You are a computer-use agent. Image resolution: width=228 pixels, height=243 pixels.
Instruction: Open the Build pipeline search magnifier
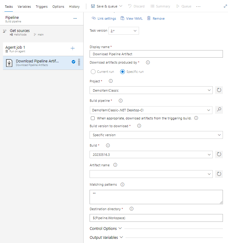(x=219, y=110)
